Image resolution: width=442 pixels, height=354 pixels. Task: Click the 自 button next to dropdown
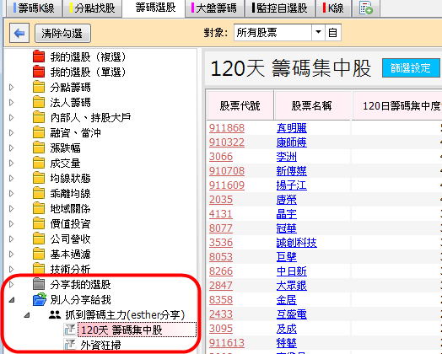333,33
